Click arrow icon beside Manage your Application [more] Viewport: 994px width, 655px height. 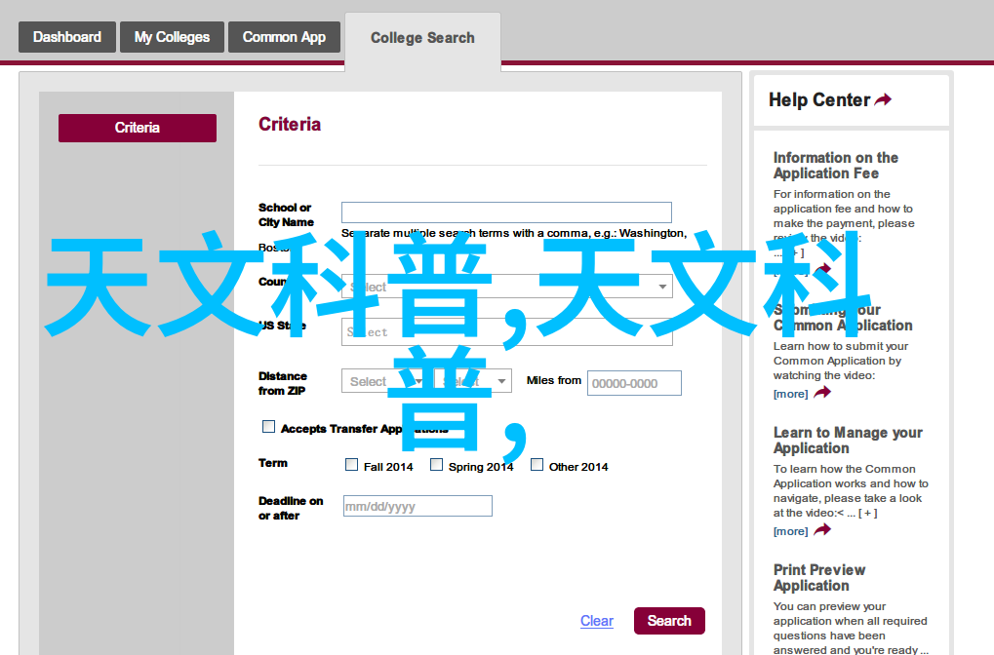coord(822,529)
